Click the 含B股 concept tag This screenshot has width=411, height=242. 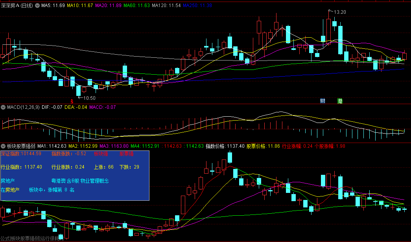[x=73, y=181]
